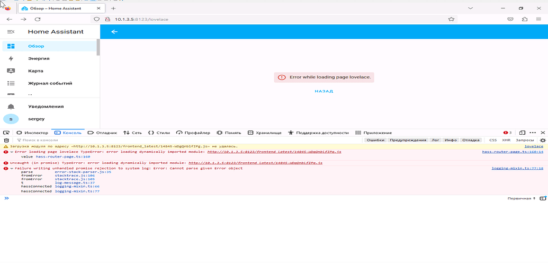Open the browser extensions icon
The image size is (548, 263).
(x=524, y=19)
